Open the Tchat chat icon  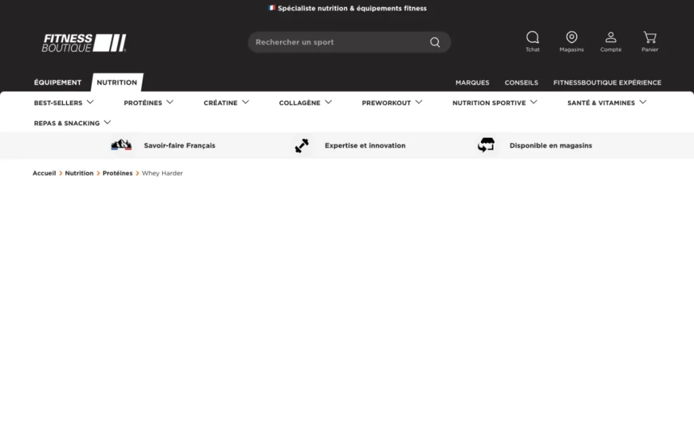point(533,37)
